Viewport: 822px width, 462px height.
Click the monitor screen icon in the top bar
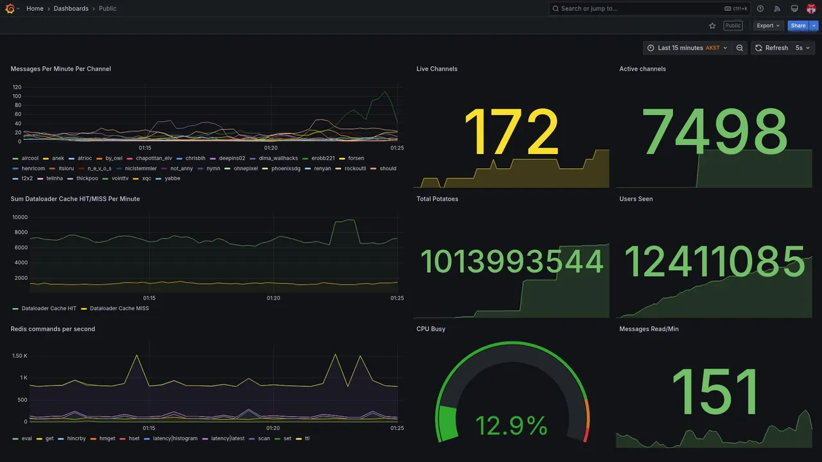click(x=794, y=8)
